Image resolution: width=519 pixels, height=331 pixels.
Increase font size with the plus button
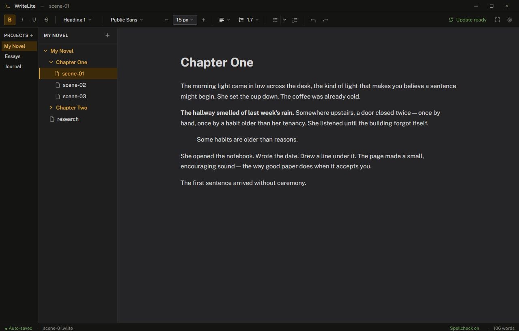203,19
